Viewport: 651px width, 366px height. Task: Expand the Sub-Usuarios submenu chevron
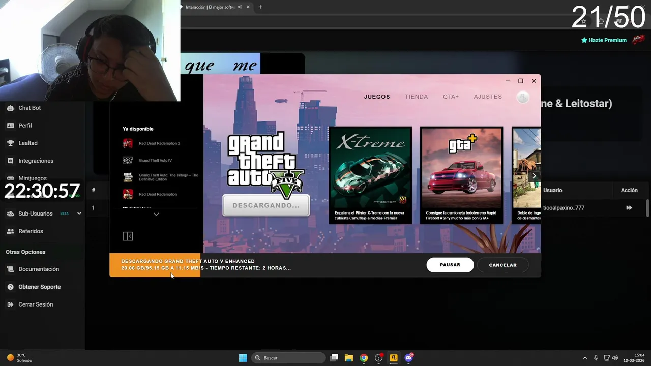79,213
